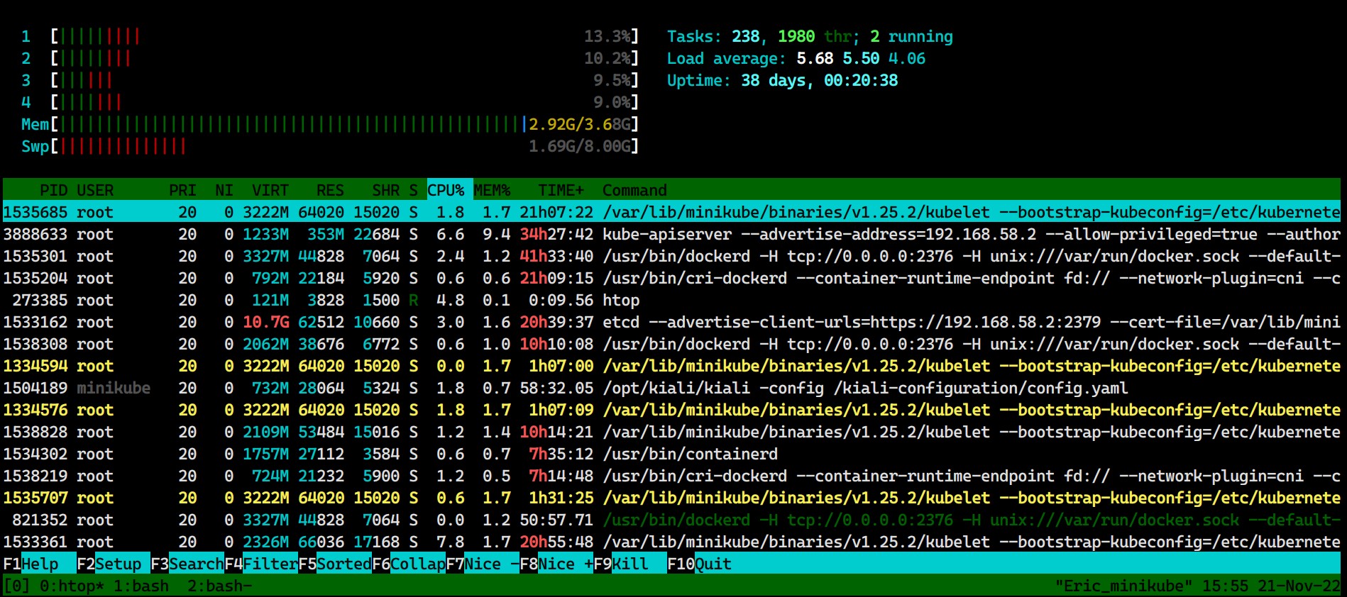This screenshot has width=1347, height=597.
Task: Select the kube-apiserver process PID 3888633
Action: (x=671, y=234)
